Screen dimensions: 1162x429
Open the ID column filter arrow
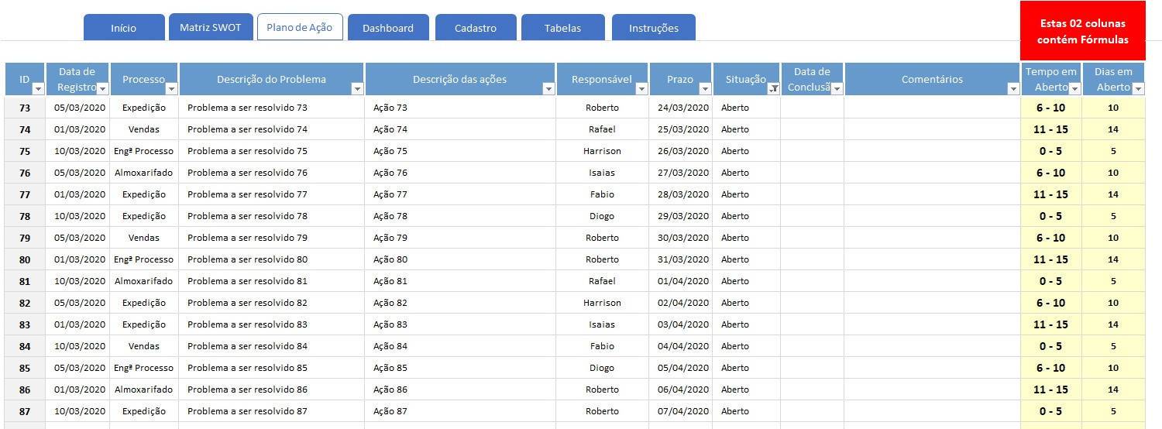click(39, 89)
